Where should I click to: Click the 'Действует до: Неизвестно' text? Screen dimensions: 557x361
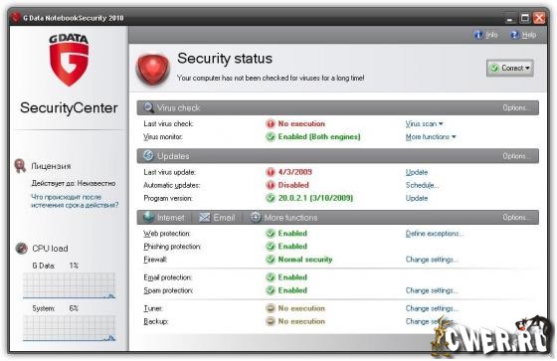[x=74, y=183]
